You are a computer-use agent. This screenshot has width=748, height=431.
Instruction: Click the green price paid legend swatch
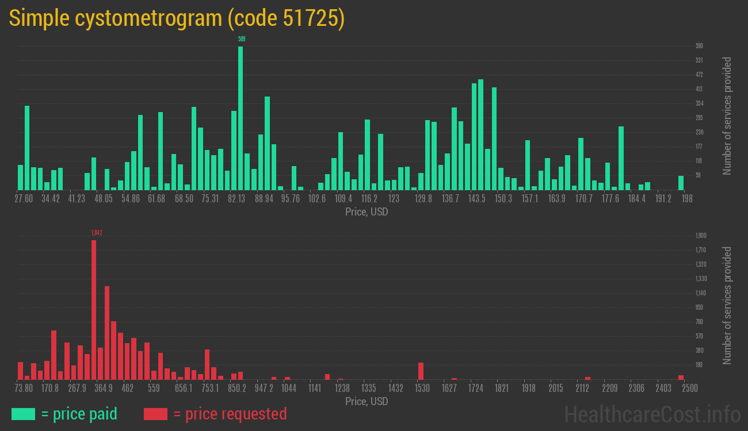[23, 414]
